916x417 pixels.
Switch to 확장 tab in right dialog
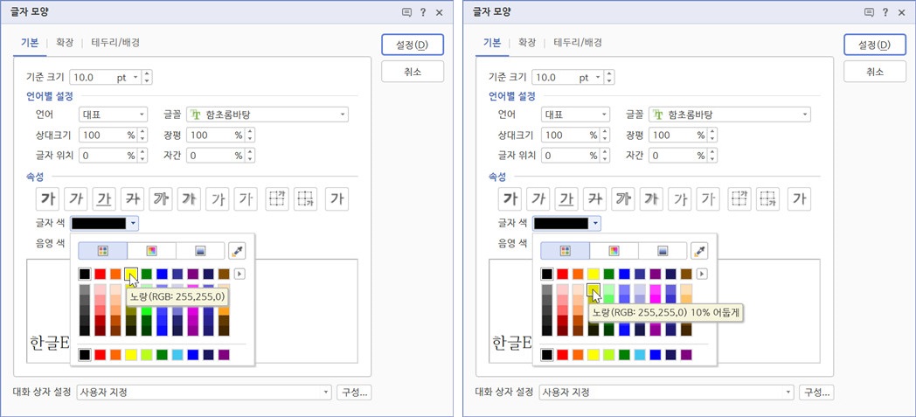[x=528, y=43]
